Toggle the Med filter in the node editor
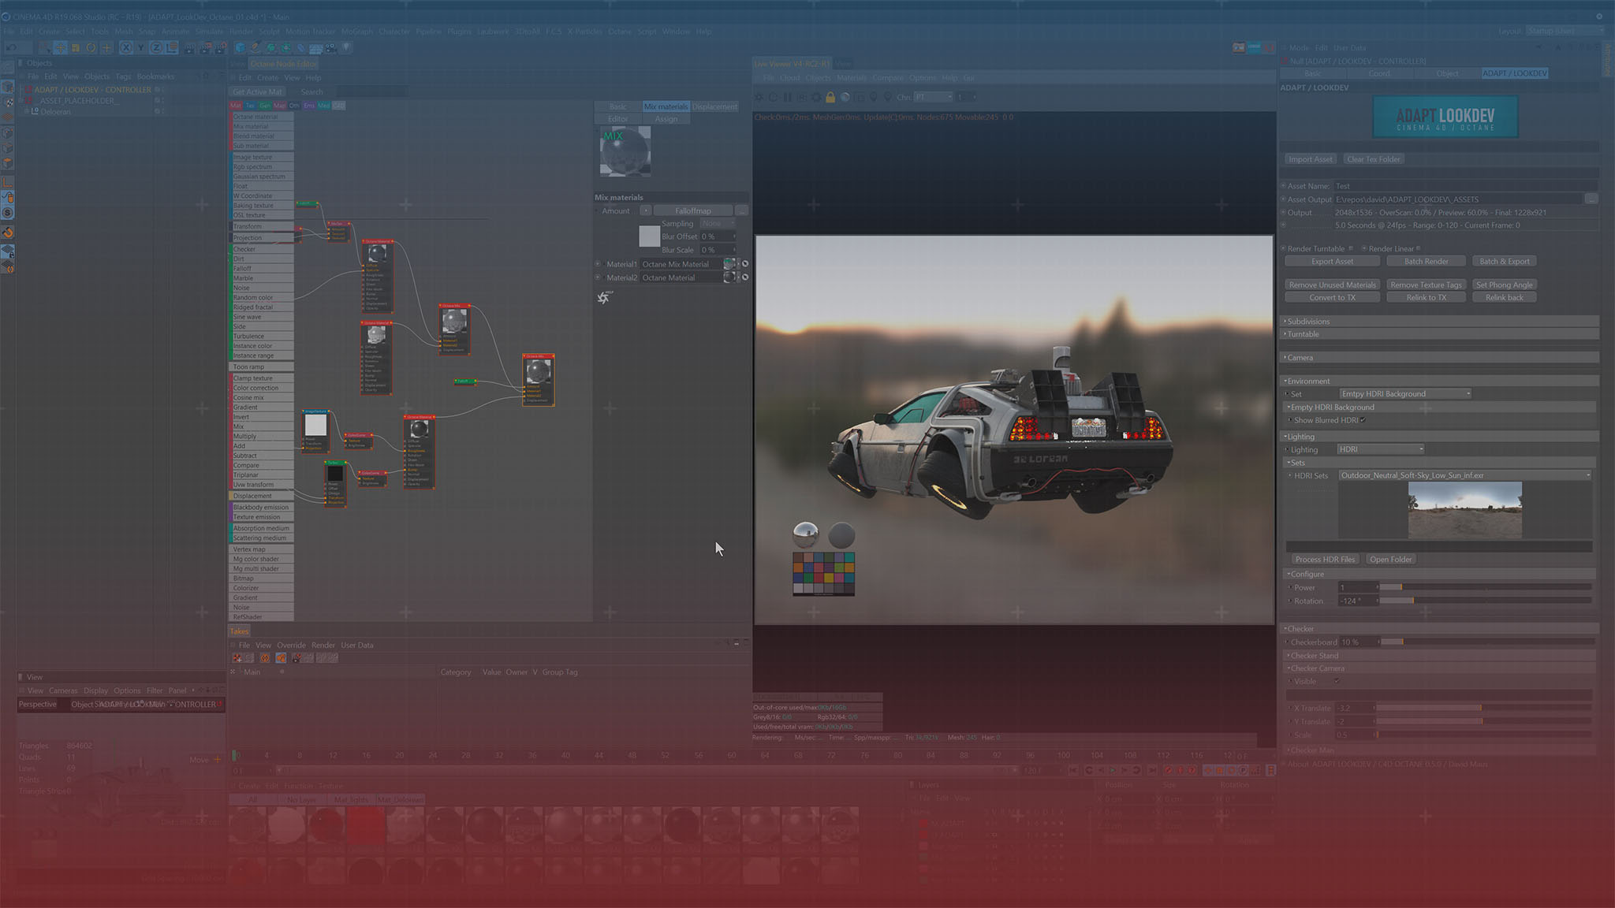Viewport: 1615px width, 908px height. point(324,106)
